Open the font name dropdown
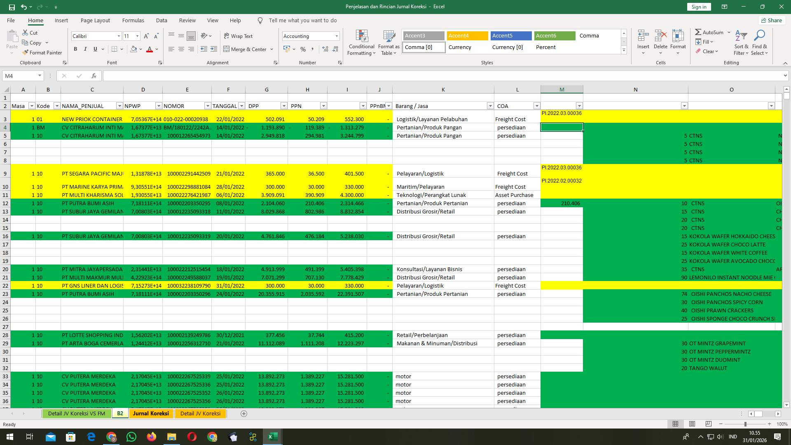This screenshot has height=445, width=791. coord(119,36)
